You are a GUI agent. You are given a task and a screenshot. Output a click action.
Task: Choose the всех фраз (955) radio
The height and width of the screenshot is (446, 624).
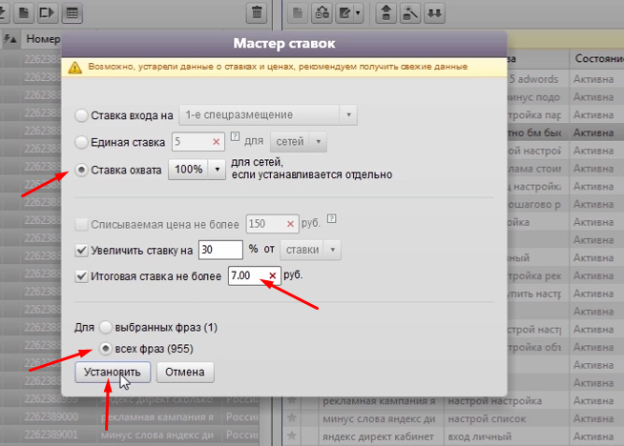tap(106, 349)
